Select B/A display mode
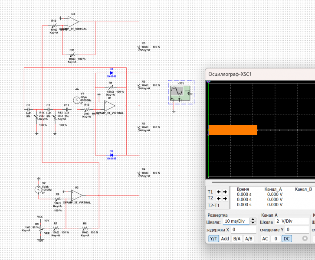This screenshot has width=315, height=260. (x=237, y=239)
